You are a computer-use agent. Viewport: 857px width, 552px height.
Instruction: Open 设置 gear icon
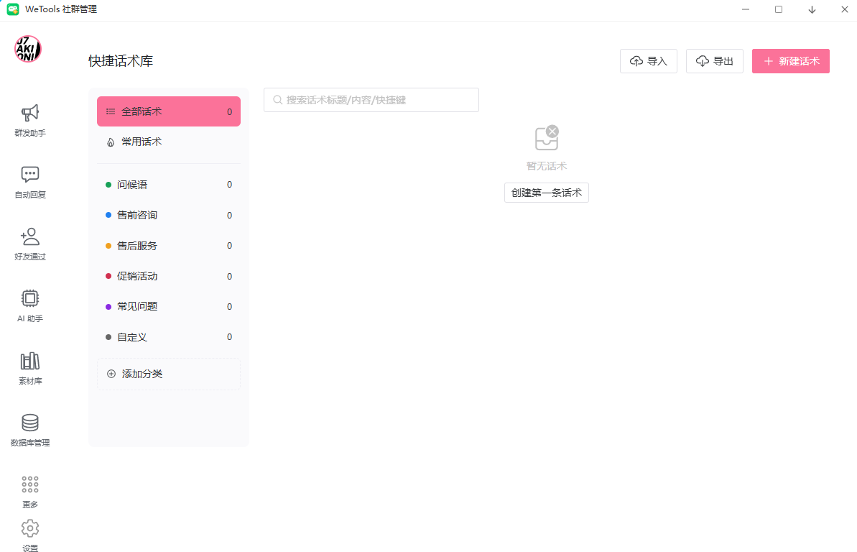point(30,529)
